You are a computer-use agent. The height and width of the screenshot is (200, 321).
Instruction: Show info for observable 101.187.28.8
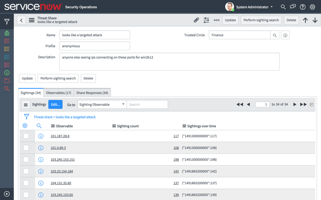[x=40, y=136]
